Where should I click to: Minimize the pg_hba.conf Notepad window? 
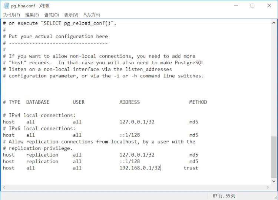point(235,6)
